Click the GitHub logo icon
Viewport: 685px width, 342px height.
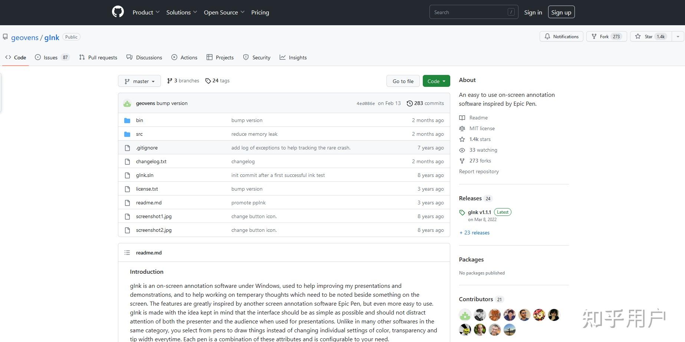coord(118,12)
